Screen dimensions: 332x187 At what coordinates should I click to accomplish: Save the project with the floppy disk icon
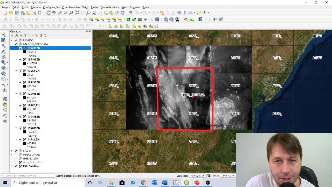coord(17,12)
